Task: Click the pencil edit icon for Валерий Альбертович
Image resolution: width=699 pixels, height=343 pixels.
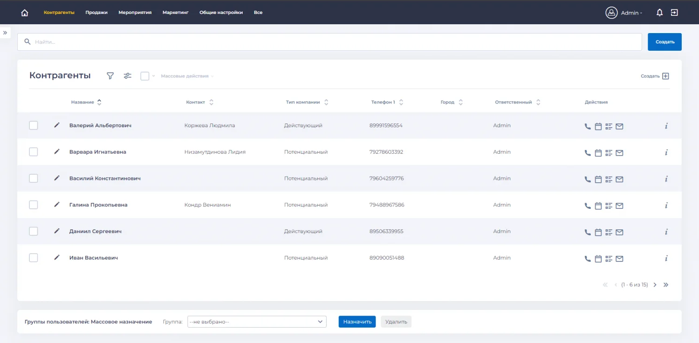Action: coord(57,125)
